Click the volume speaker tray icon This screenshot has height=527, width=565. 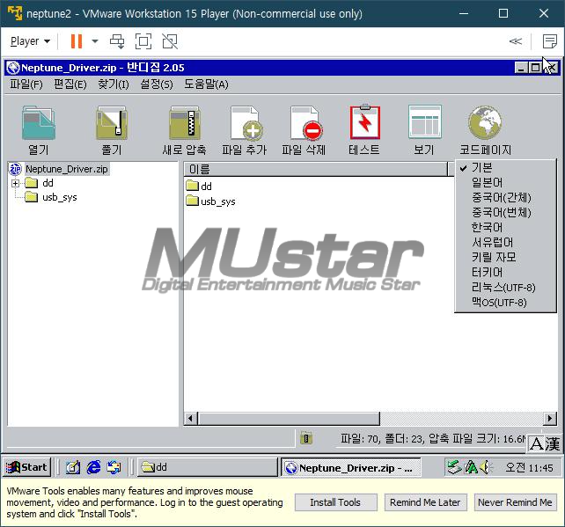point(486,467)
